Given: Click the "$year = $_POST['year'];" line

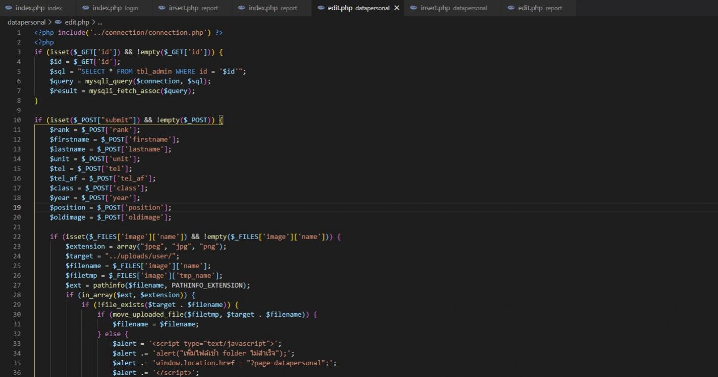Looking at the screenshot, I should pyautogui.click(x=95, y=198).
